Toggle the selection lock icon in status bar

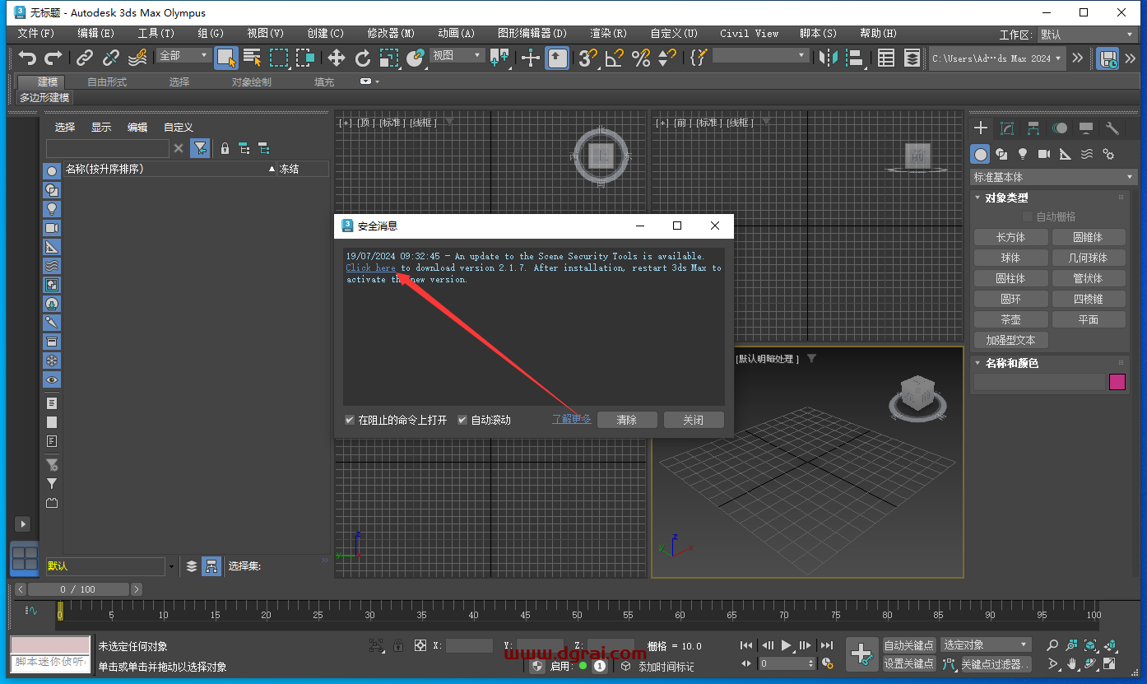click(397, 646)
